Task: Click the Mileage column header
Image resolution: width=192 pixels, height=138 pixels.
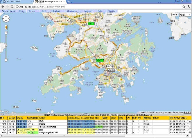Action: click(148, 118)
